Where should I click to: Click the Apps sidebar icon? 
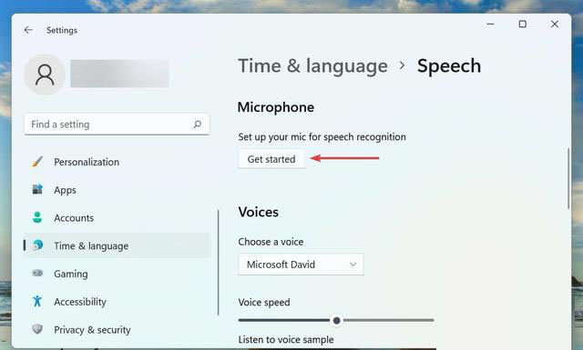[37, 190]
